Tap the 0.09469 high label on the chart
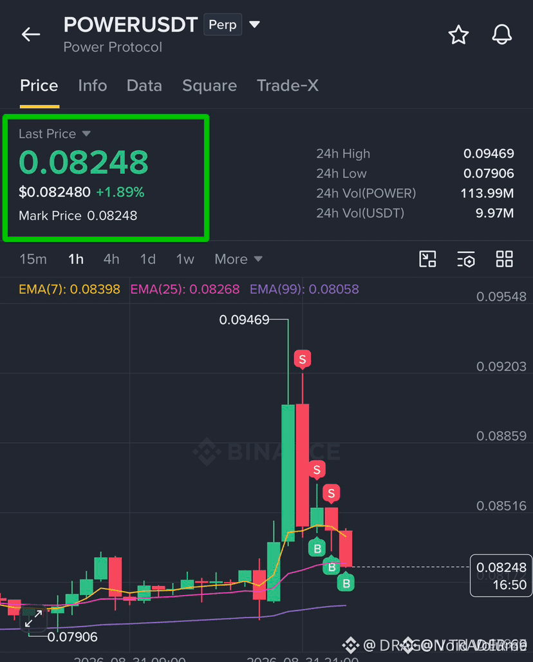 point(244,319)
